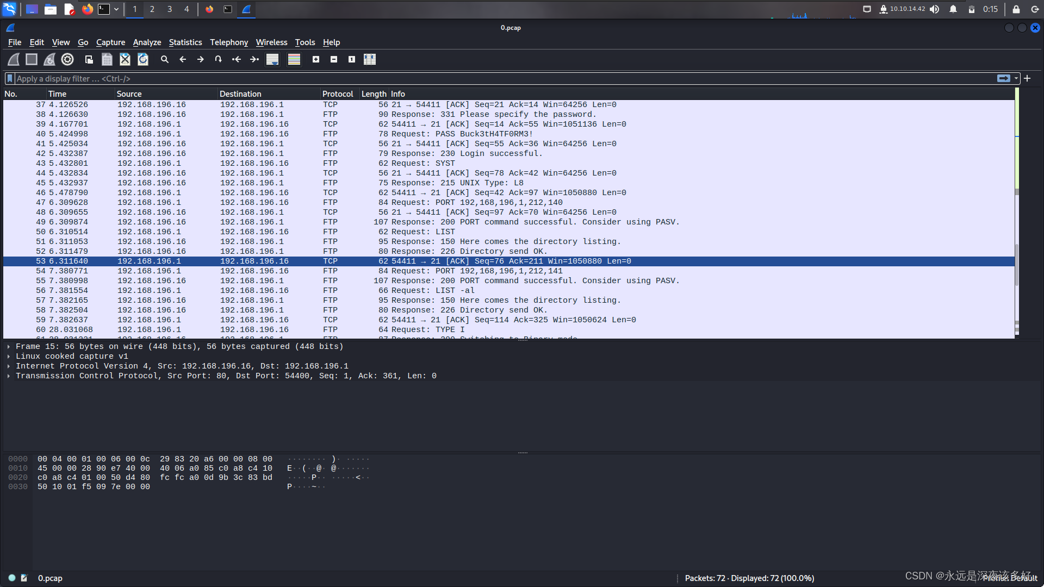This screenshot has height=587, width=1044.
Task: Open capture file properties status icon
Action: point(24,578)
